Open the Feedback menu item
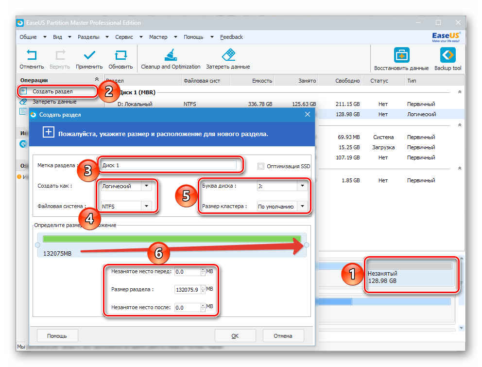Viewport: 482px width, 367px height. 231,37
